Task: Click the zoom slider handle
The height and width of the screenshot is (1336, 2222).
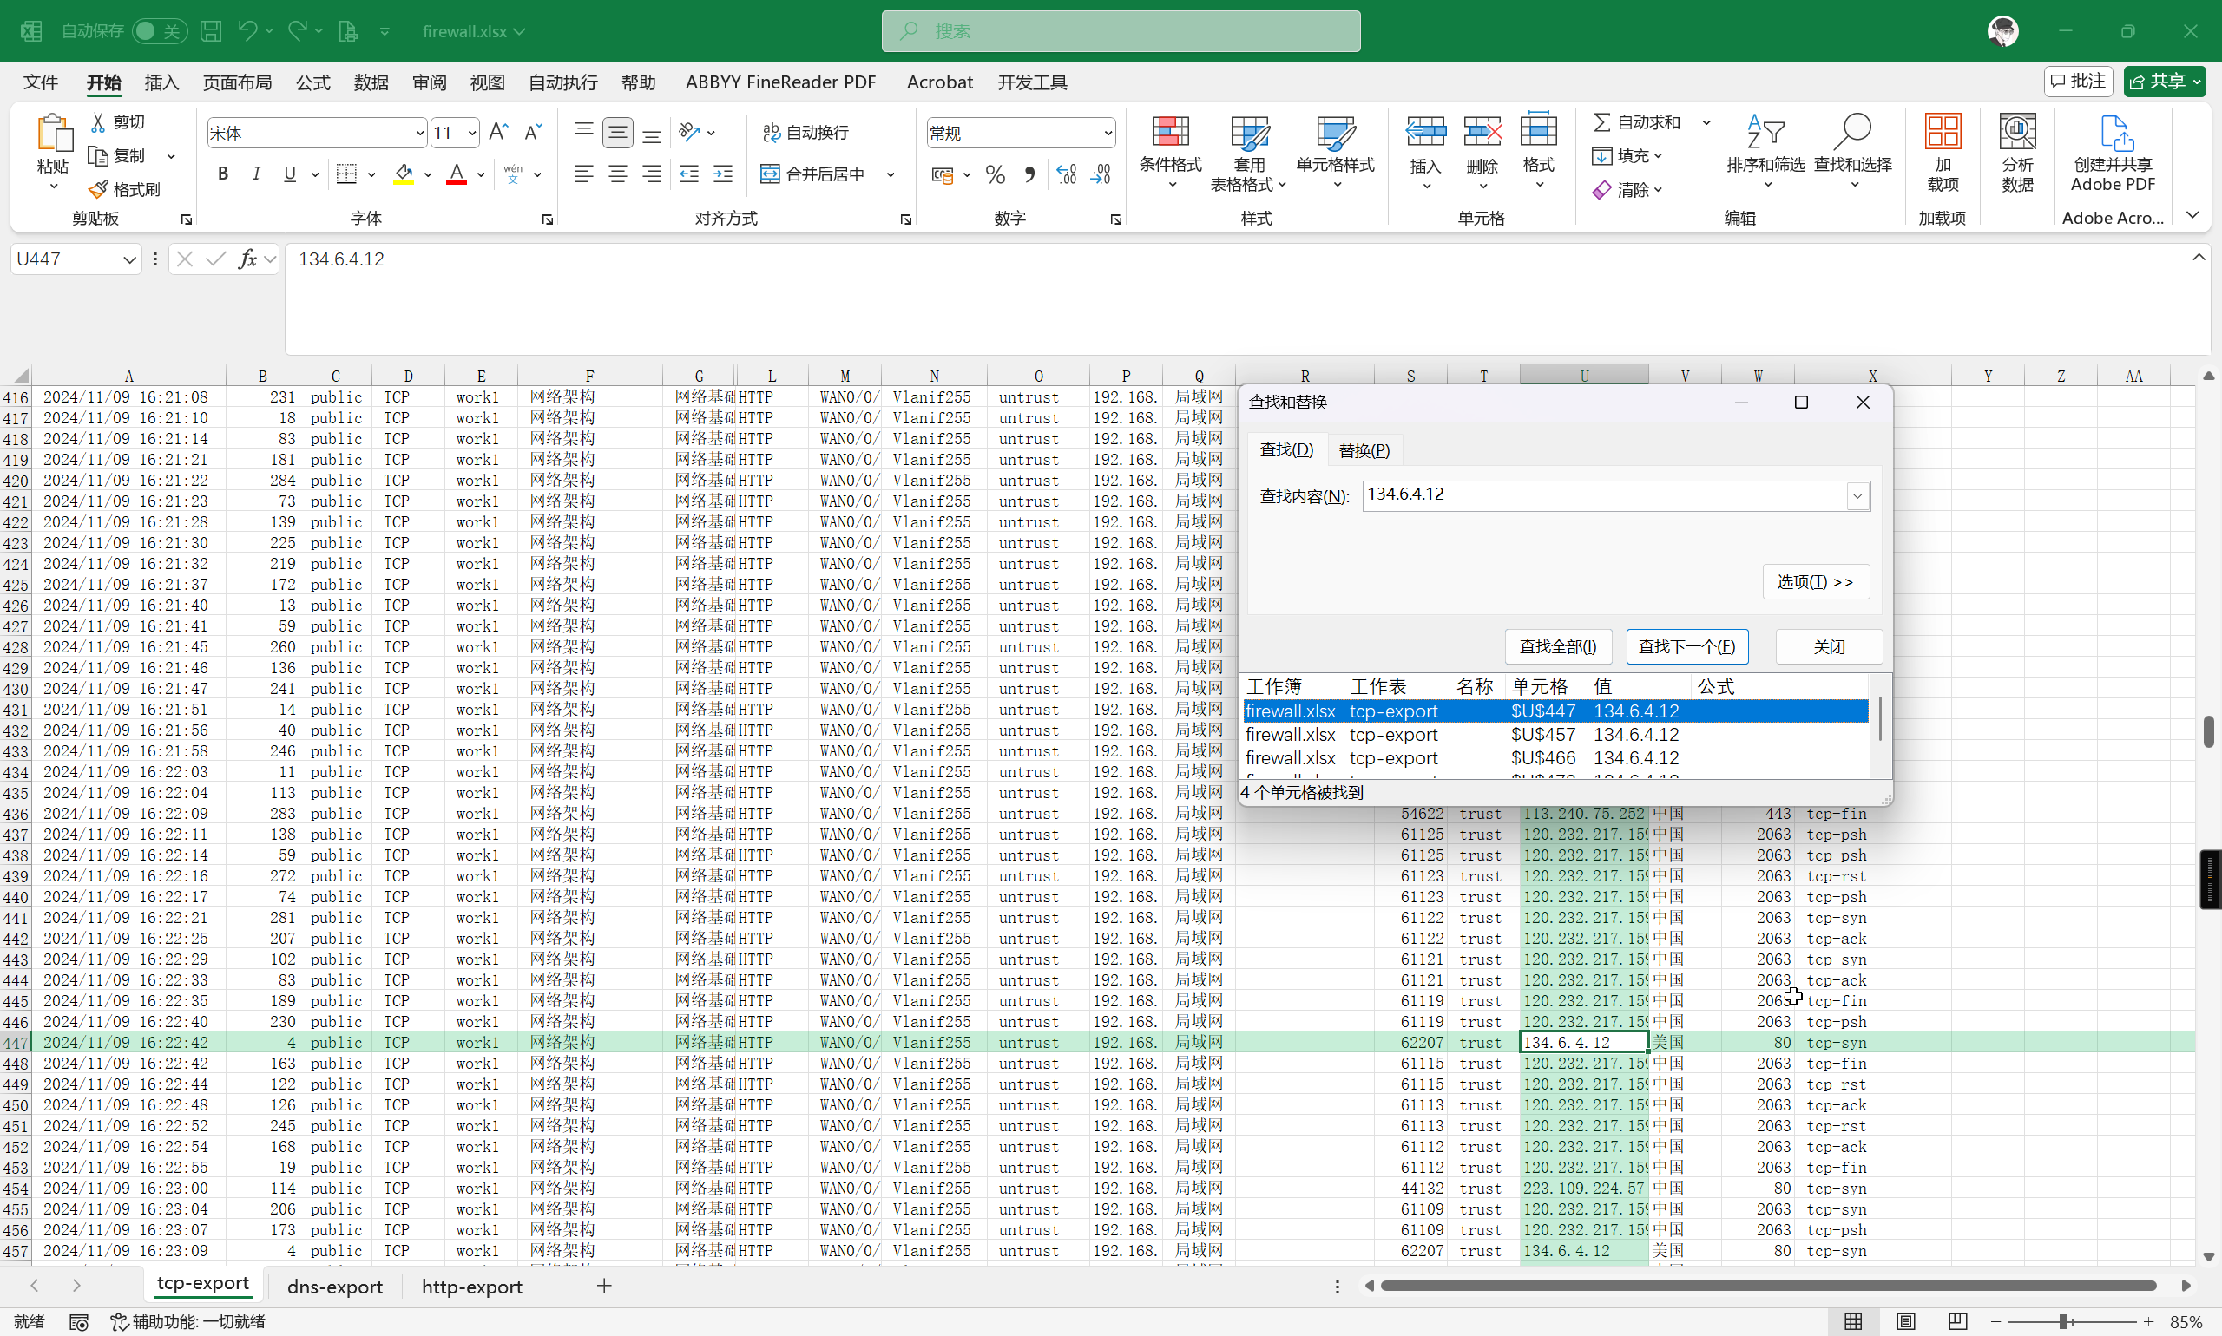Action: [x=2062, y=1321]
